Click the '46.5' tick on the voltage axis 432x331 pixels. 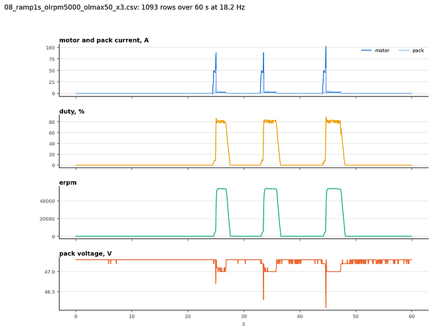pyautogui.click(x=50, y=292)
